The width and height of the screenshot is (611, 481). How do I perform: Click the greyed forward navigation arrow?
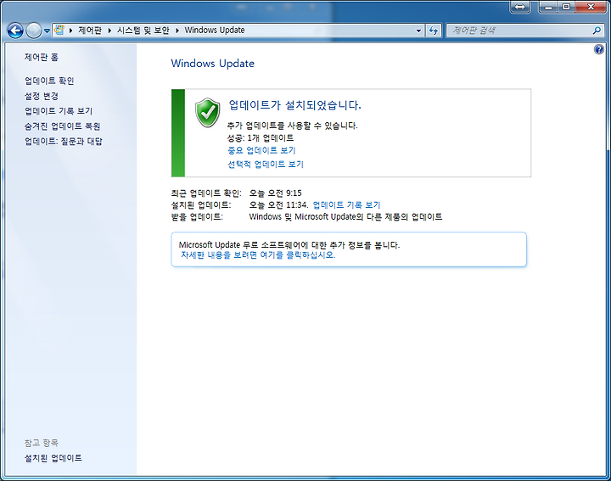(33, 31)
